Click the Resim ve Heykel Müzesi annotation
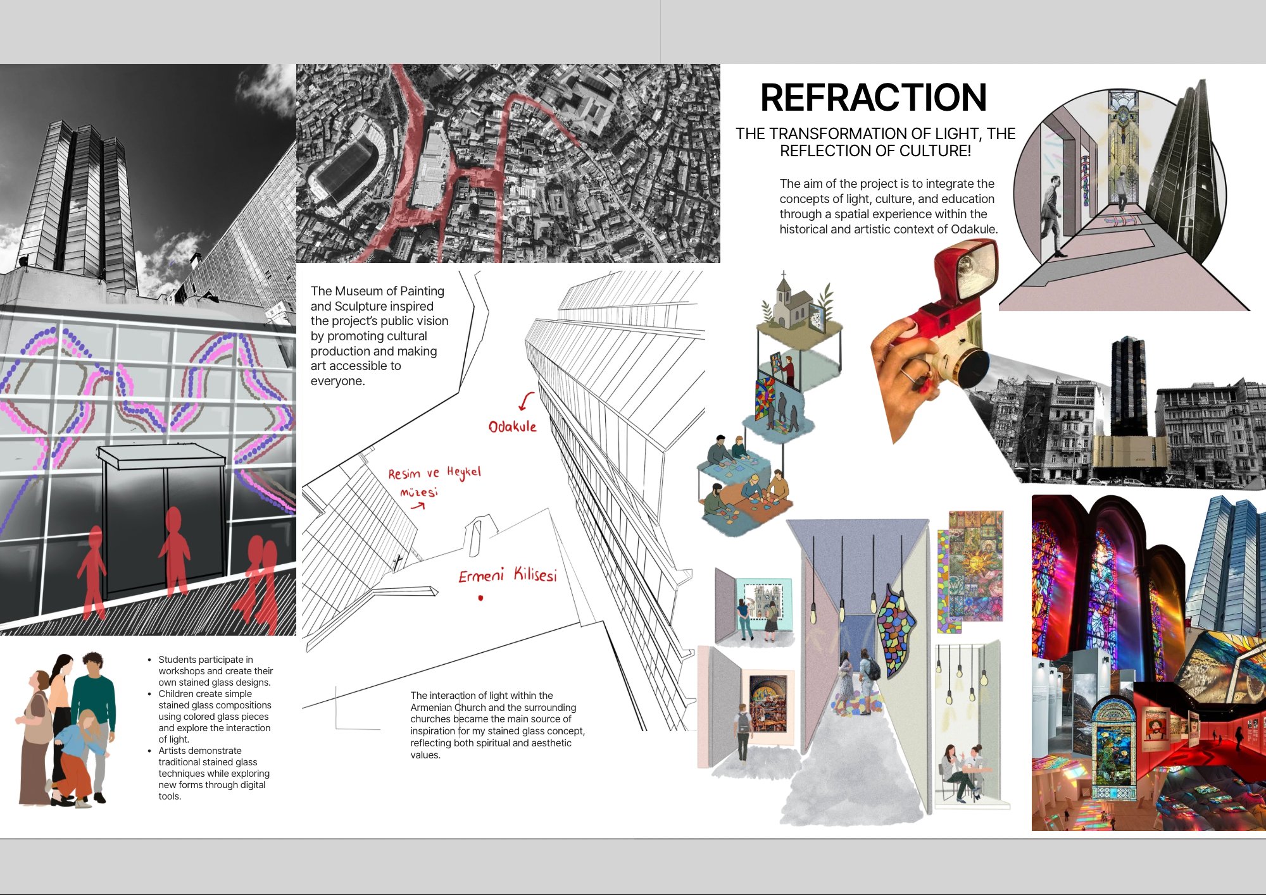Screen dimensions: 1266x895 click(x=434, y=483)
